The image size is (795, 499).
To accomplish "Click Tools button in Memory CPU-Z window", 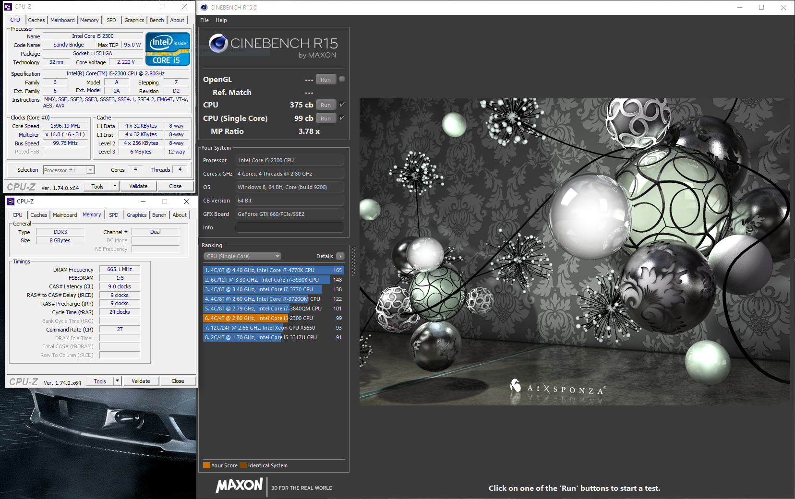I will pos(100,381).
